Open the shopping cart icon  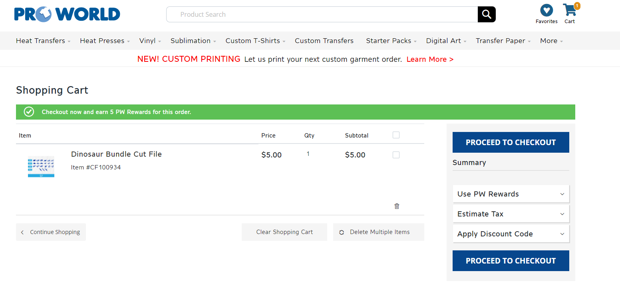(570, 10)
